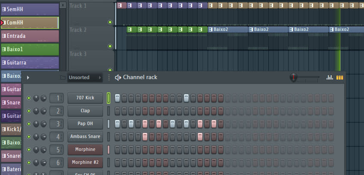
Task: Click the Track 1 header label
Action: [78, 6]
